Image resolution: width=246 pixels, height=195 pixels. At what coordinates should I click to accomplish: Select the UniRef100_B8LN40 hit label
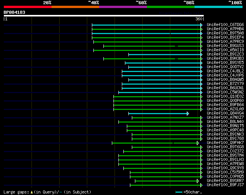(x=225, y=122)
